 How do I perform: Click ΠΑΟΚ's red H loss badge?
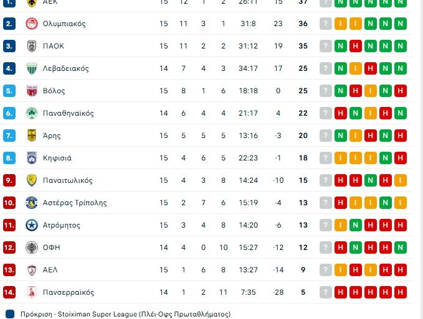(355, 46)
